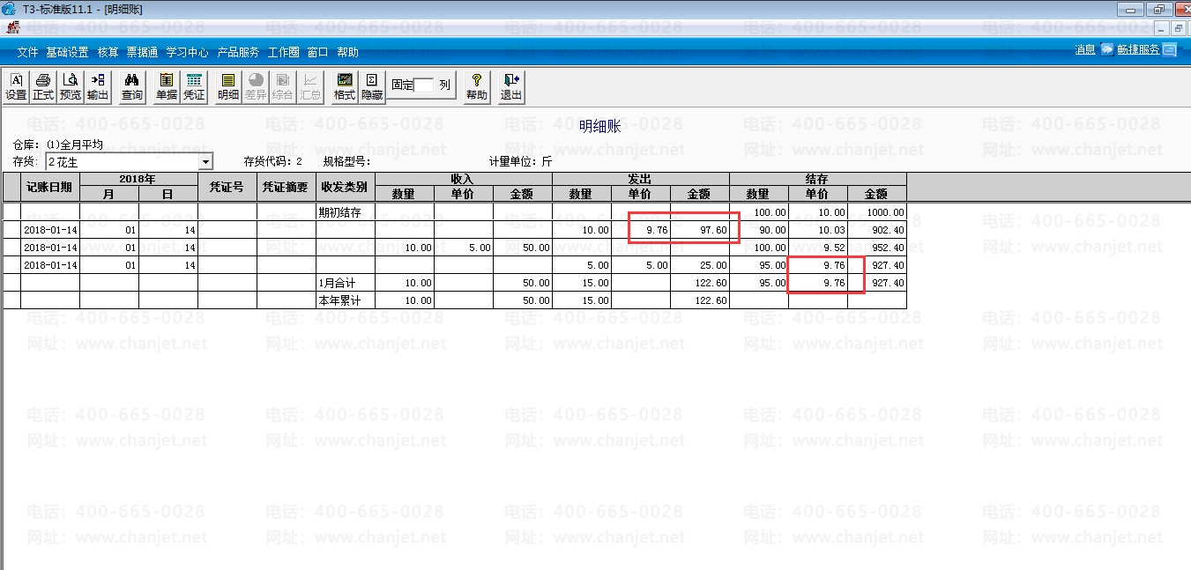This screenshot has width=1191, height=570.
Task: Open the 设置 settings toolbar icon
Action: [x=16, y=86]
